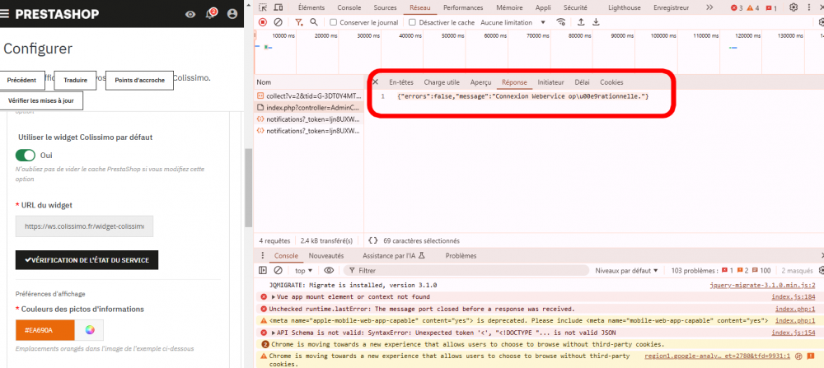Image resolution: width=824 pixels, height=368 pixels.
Task: Create live expression eye icon
Action: click(329, 270)
